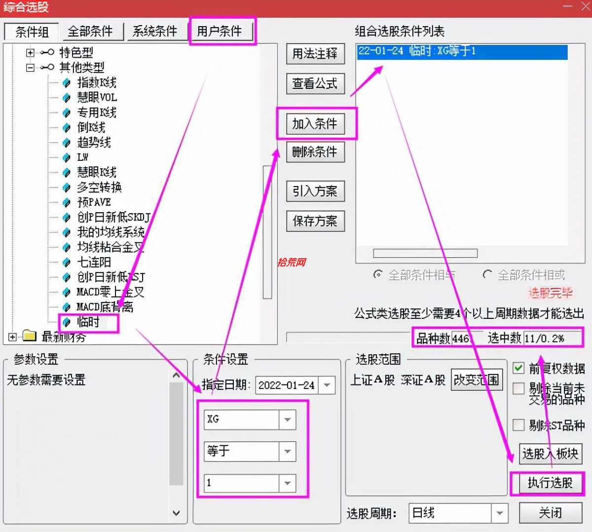Click the 选中数 value 11/0.2%
The image size is (592, 532).
pos(552,339)
